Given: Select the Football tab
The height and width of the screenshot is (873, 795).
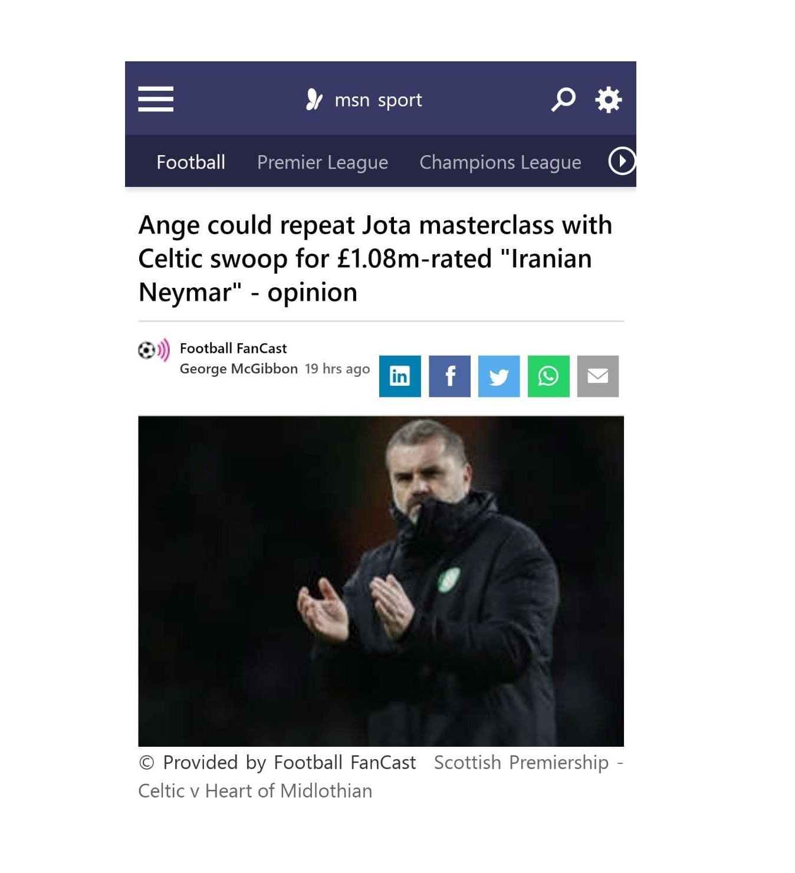Looking at the screenshot, I should (190, 162).
